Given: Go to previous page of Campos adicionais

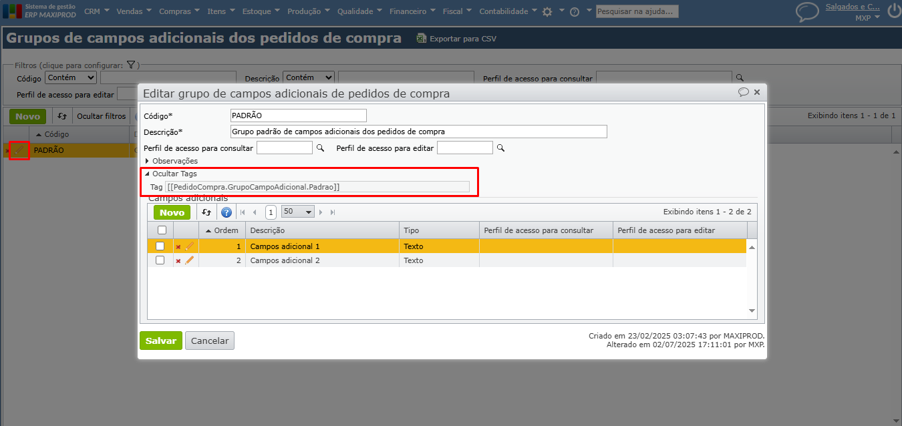Looking at the screenshot, I should pyautogui.click(x=255, y=212).
